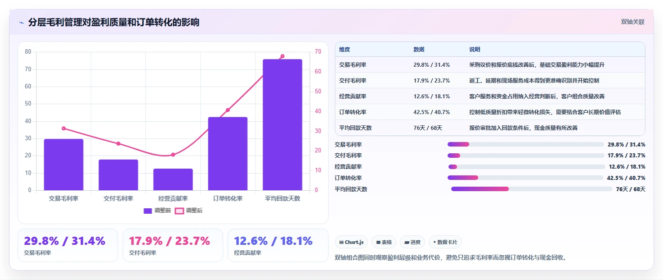Open the pink 17.9% / 23.7% KPI card
The width and height of the screenshot is (663, 280).
[x=173, y=245]
